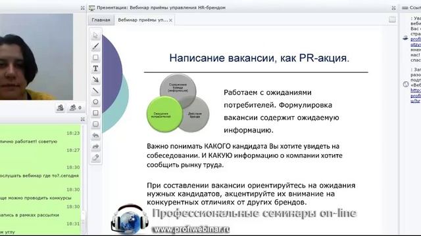The image size is (421, 236).
Task: Click chat message about вебинар где то
Action: (39, 176)
